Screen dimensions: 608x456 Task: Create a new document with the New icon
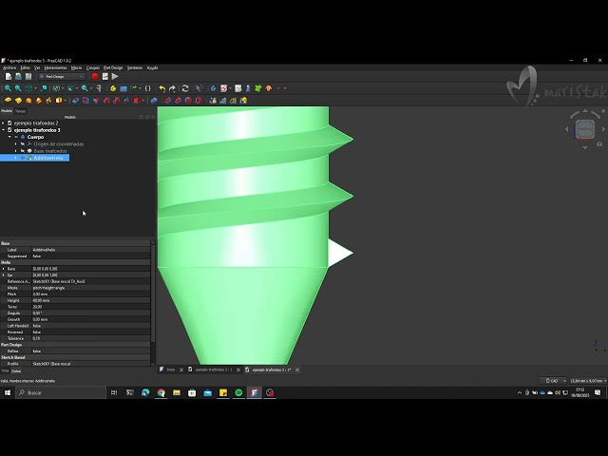[9, 76]
